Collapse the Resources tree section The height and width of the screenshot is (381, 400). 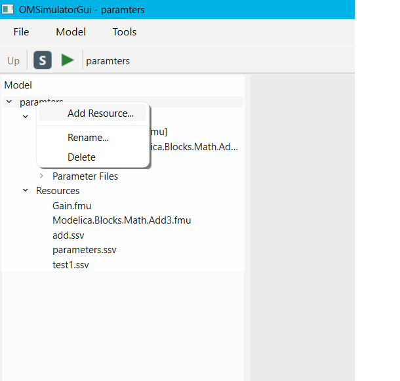[x=26, y=190]
